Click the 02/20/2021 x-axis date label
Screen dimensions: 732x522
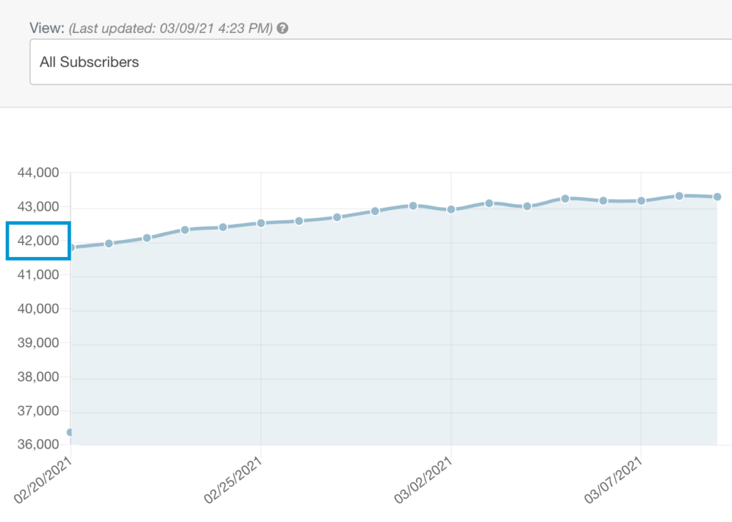42,480
